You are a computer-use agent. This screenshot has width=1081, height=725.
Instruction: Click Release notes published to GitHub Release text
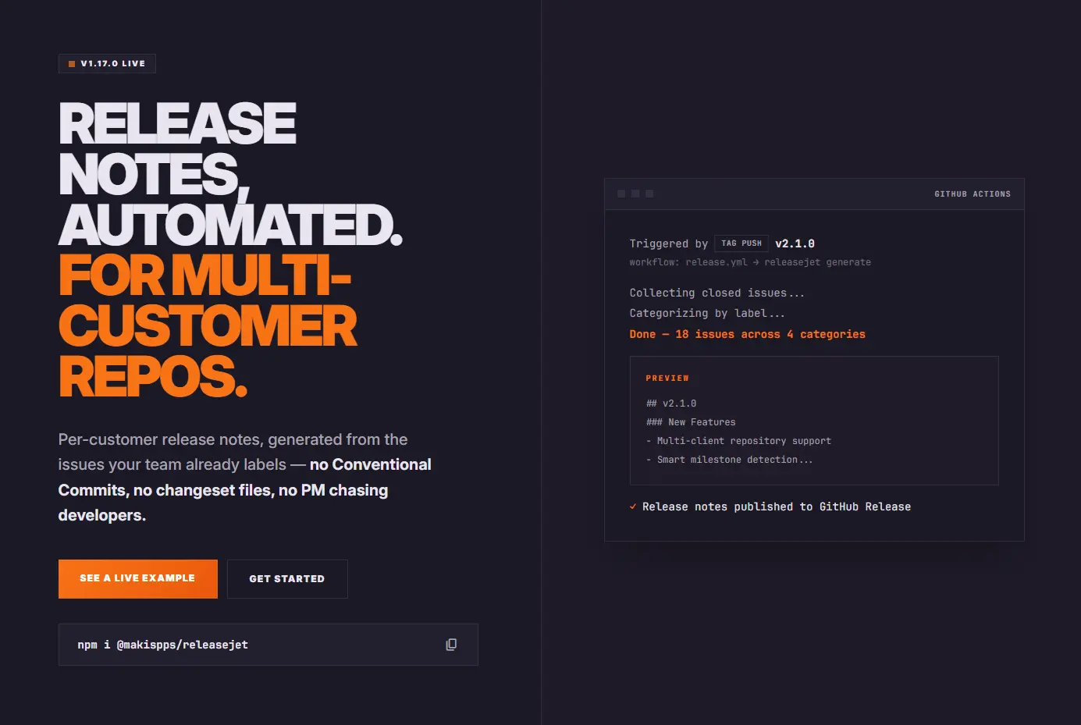[777, 506]
